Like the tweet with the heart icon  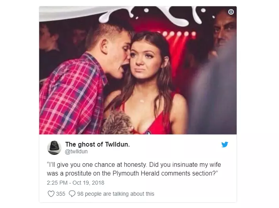click(51, 194)
